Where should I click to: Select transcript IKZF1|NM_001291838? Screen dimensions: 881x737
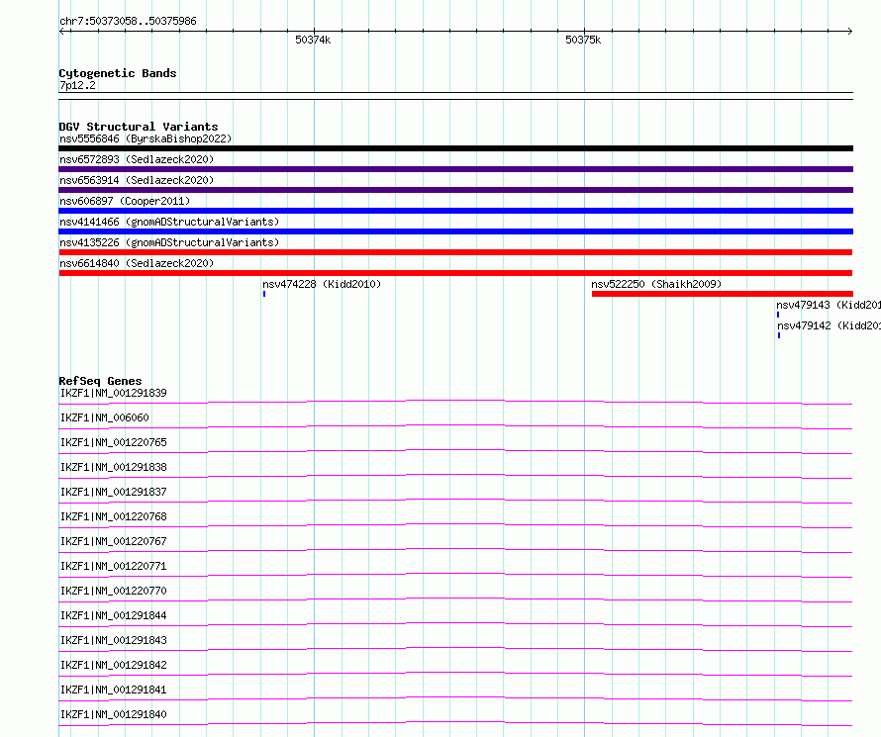point(114,467)
